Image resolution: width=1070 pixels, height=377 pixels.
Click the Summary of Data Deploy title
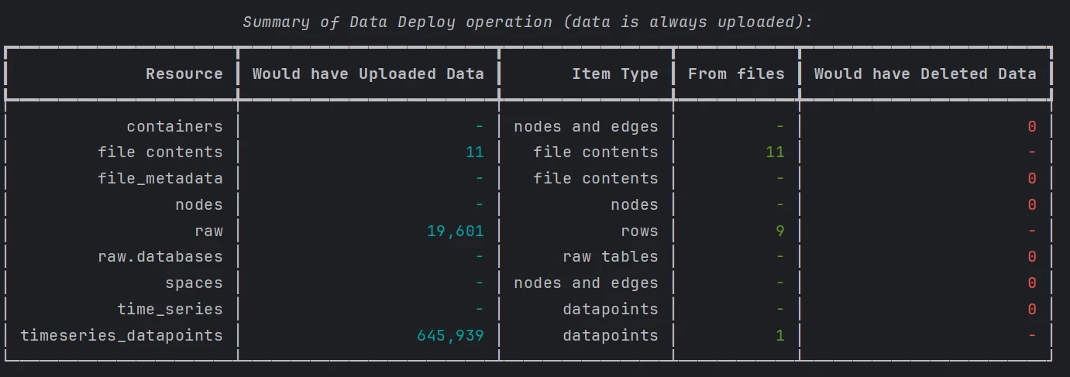pos(528,22)
